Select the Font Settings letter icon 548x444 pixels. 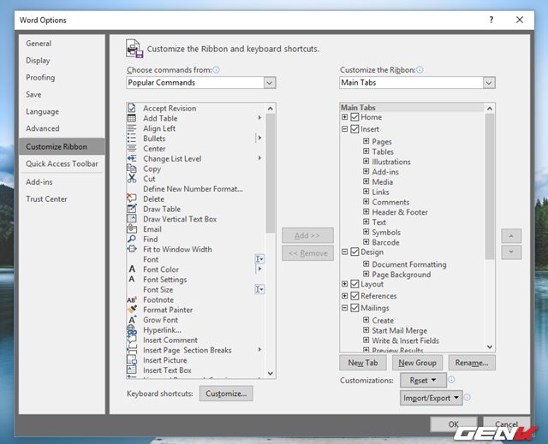pos(132,279)
